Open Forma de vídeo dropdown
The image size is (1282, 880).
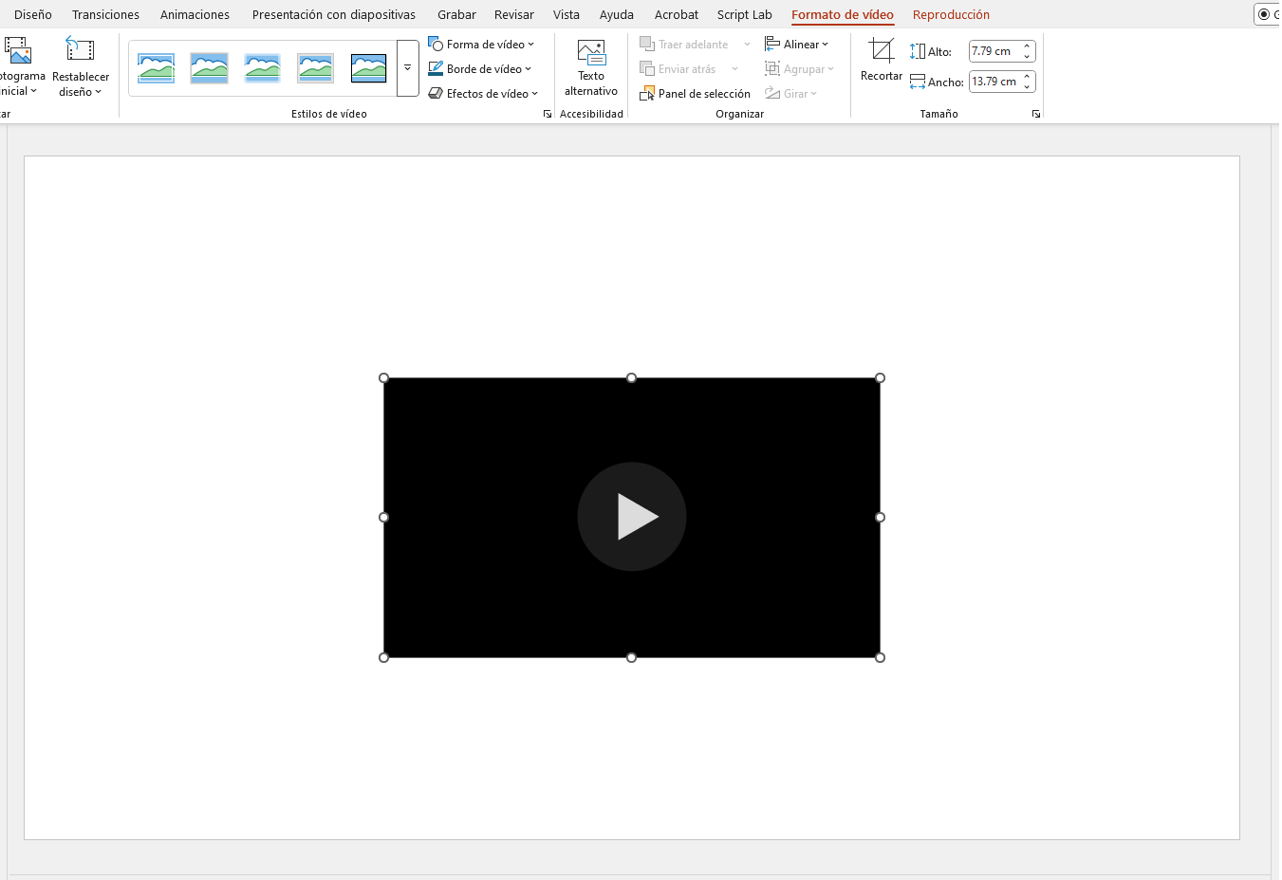(482, 45)
